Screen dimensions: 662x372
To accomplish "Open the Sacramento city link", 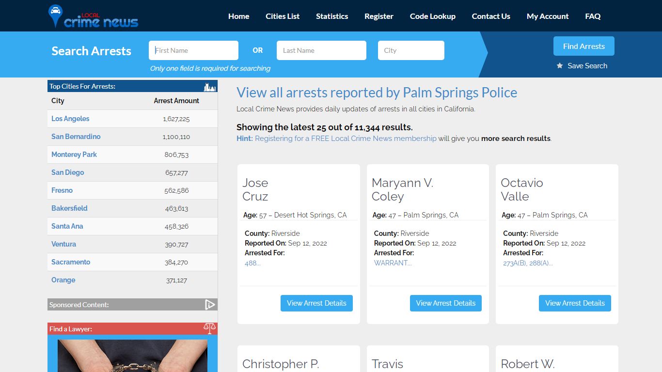I will (x=71, y=262).
